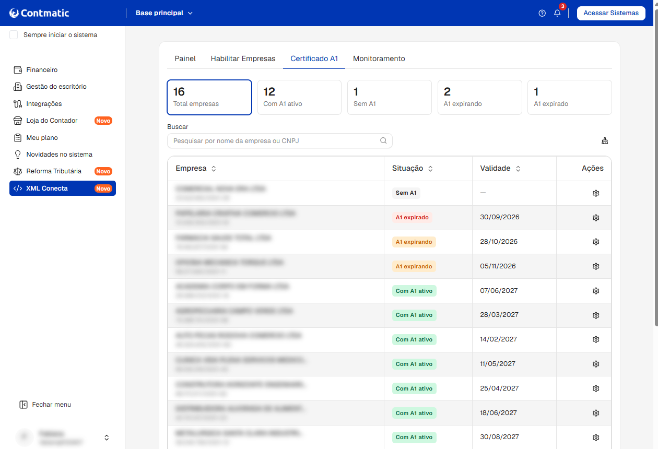Filter by A1 expirando card
Image resolution: width=658 pixels, height=449 pixels.
pos(479,97)
